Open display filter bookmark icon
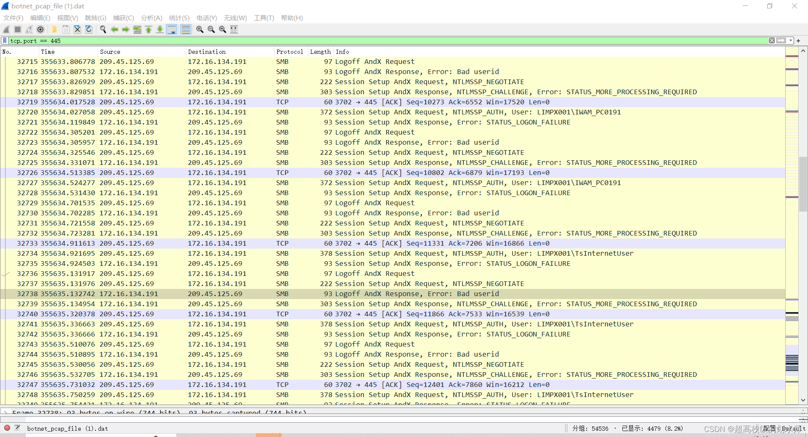 tap(5, 41)
